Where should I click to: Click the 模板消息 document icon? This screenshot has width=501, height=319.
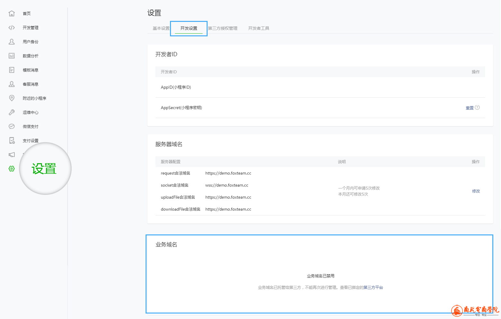[12, 70]
